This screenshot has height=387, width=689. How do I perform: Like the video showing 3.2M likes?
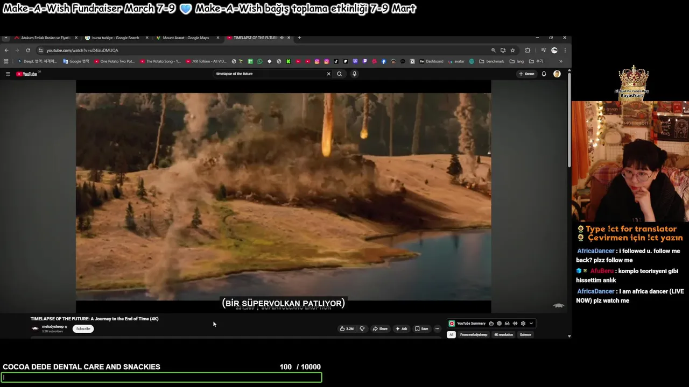(347, 328)
